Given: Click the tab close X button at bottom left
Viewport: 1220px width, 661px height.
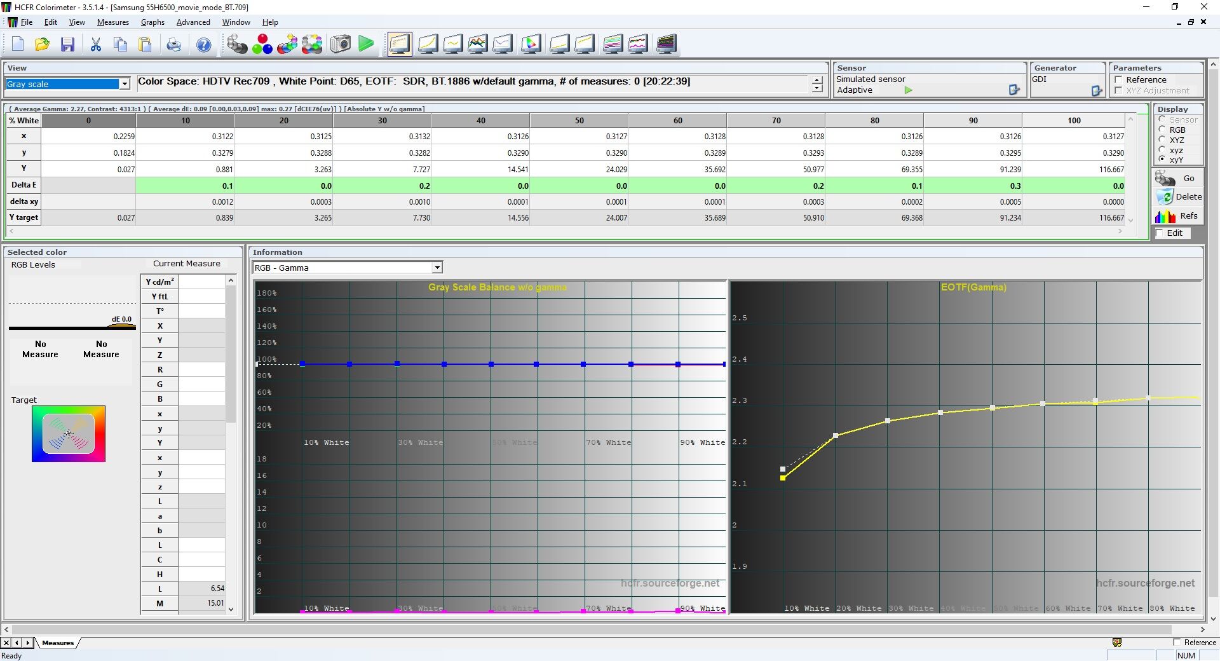Looking at the screenshot, I should click(6, 643).
